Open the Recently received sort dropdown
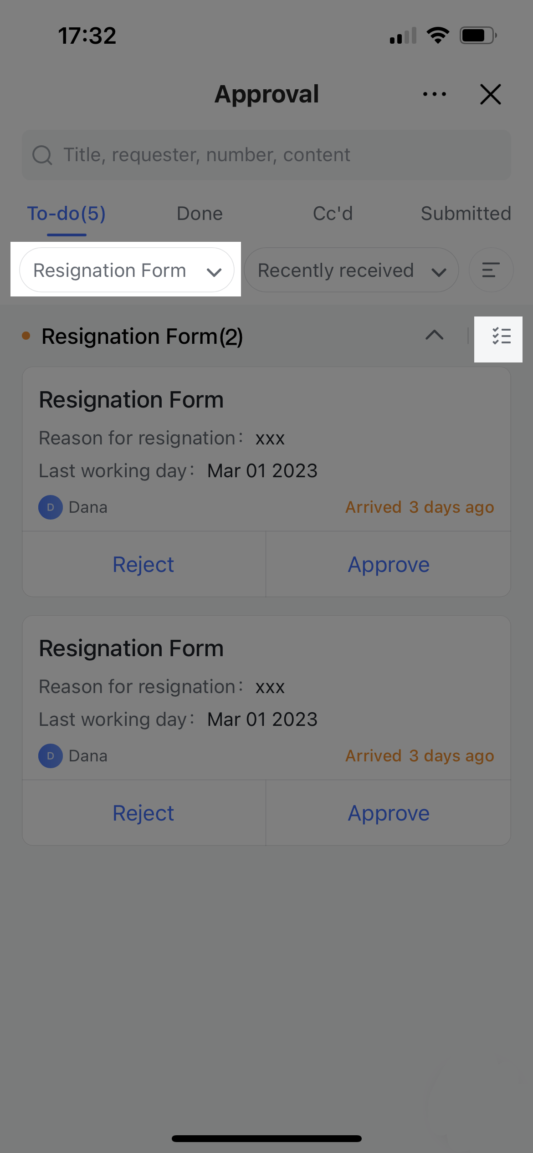The height and width of the screenshot is (1153, 533). [351, 270]
